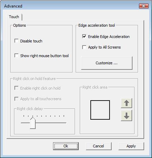Viewport: 152px width, 158px height.
Task: Check the Apply to All Screens box
Action: click(84, 47)
